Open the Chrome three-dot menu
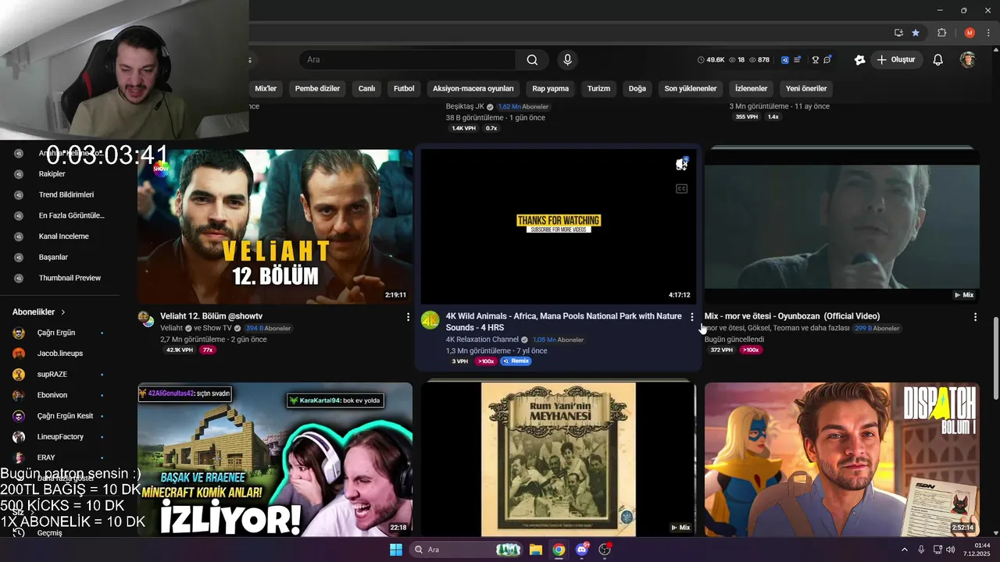 [988, 33]
